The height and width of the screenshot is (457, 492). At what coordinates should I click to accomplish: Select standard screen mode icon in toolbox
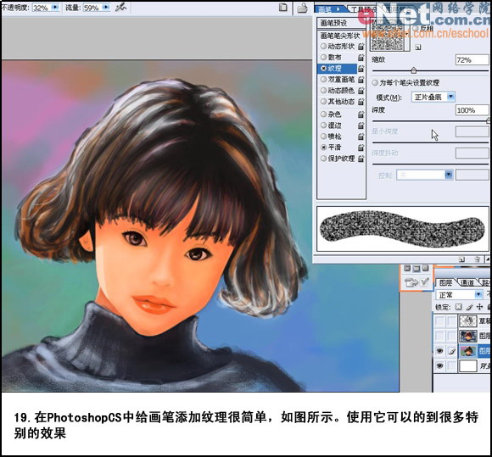coord(407,268)
